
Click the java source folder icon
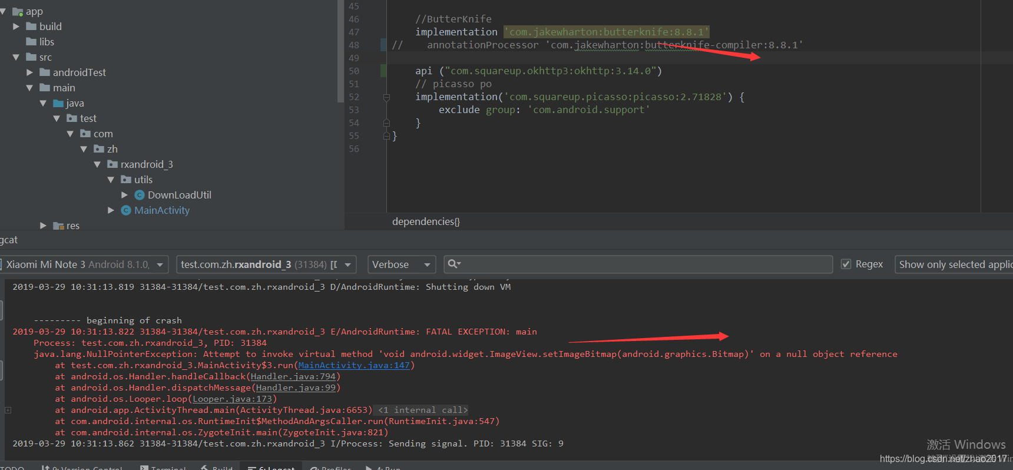(x=58, y=103)
